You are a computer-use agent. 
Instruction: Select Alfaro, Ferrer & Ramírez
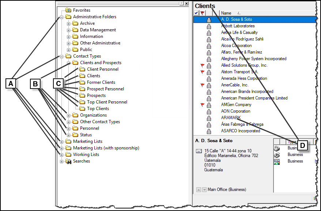241,52
